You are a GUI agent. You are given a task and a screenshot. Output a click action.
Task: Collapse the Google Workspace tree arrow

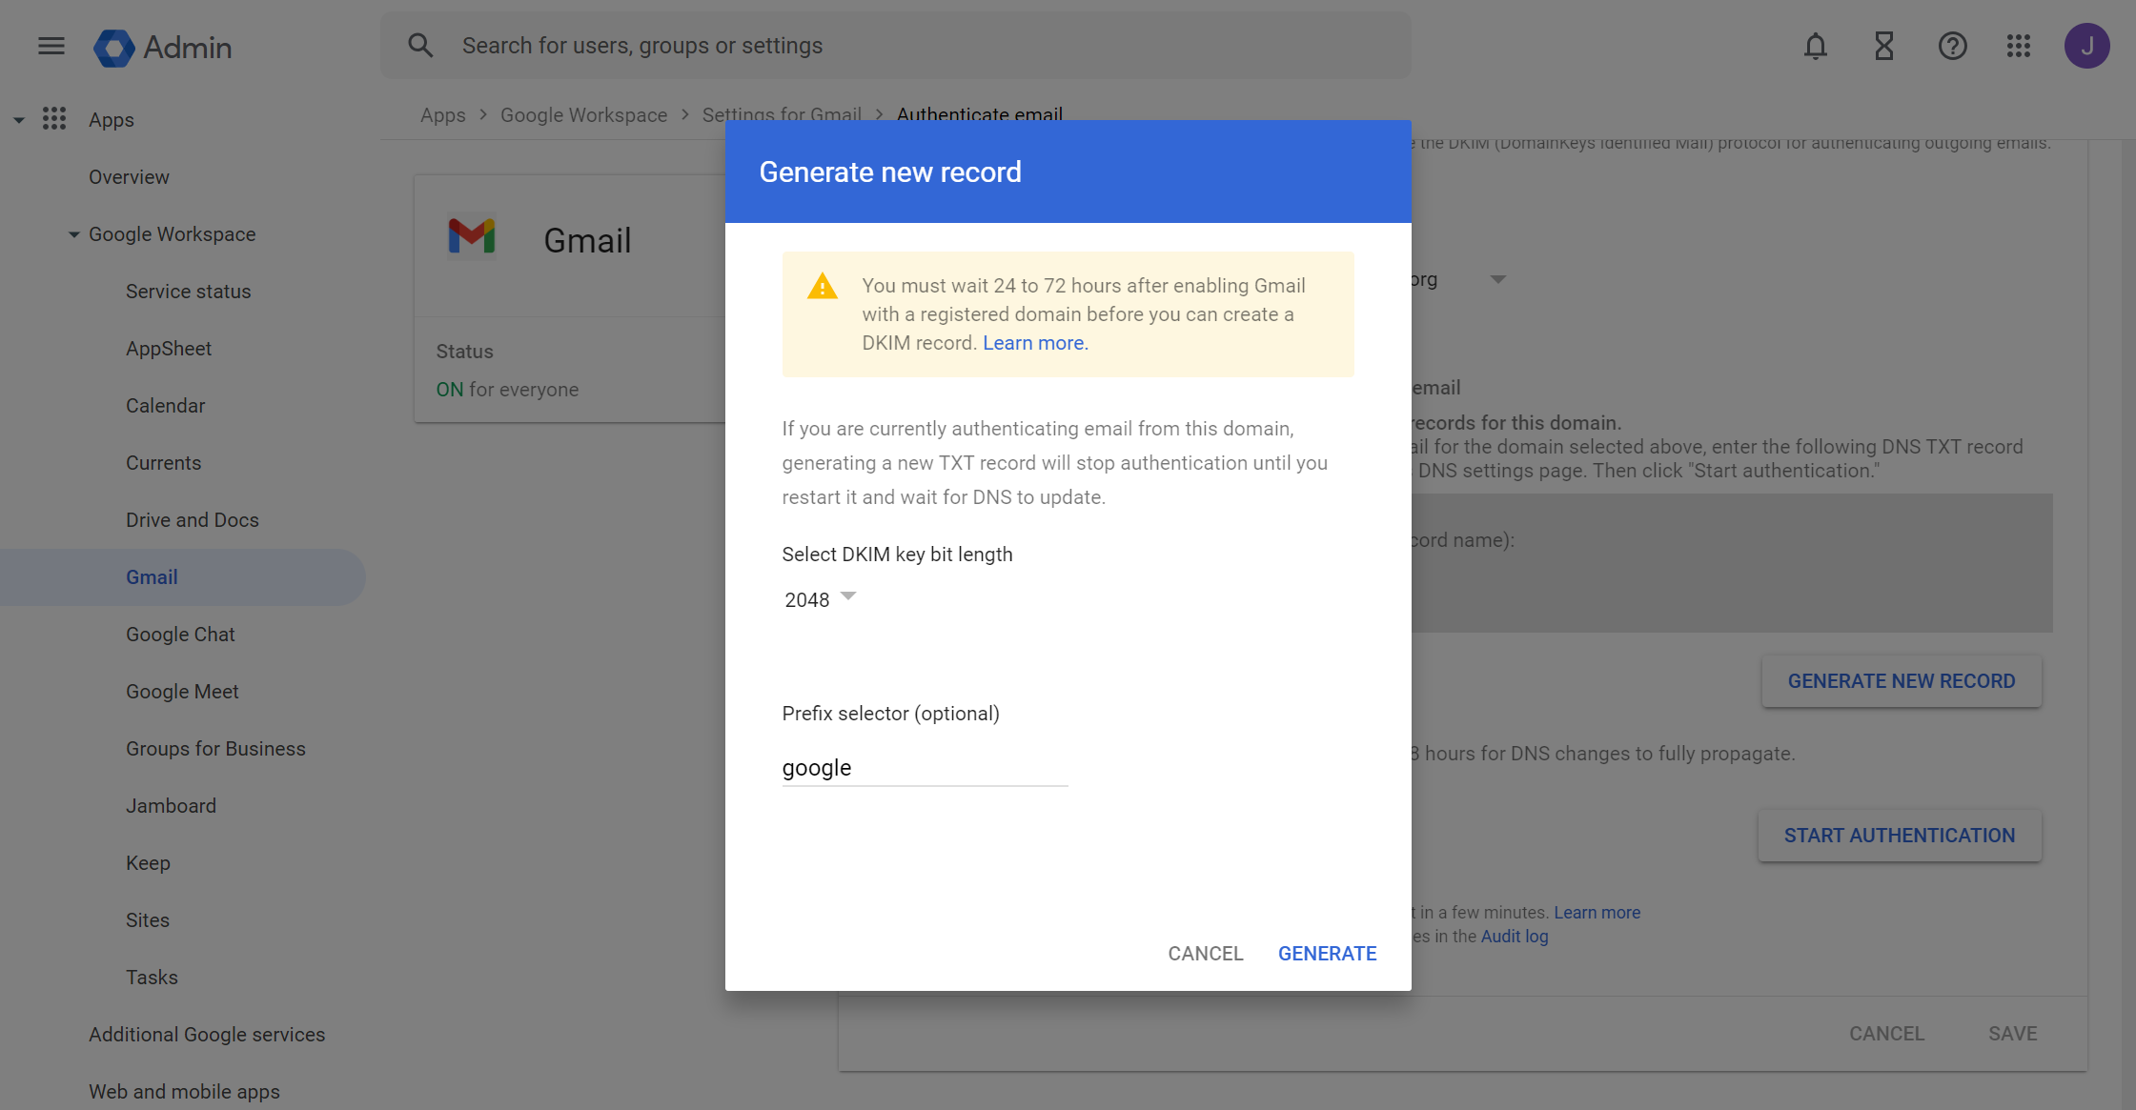(74, 234)
